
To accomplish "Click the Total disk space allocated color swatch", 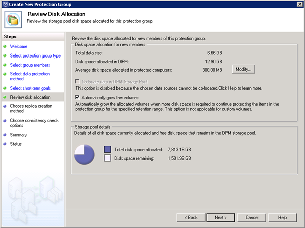I will [x=107, y=149].
